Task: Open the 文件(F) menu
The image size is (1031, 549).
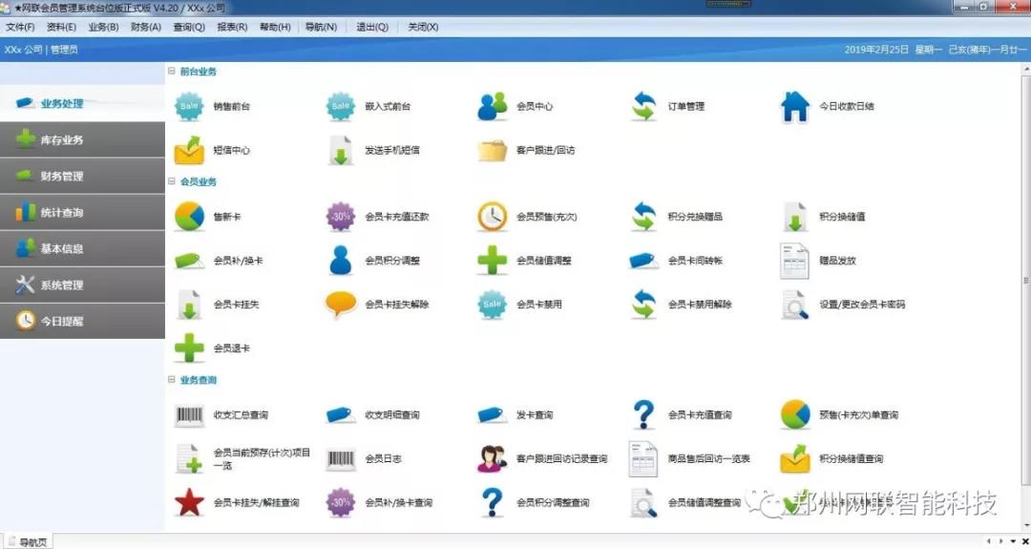Action: tap(20, 27)
